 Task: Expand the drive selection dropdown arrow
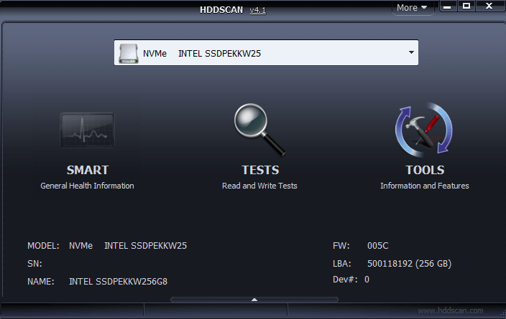(411, 52)
